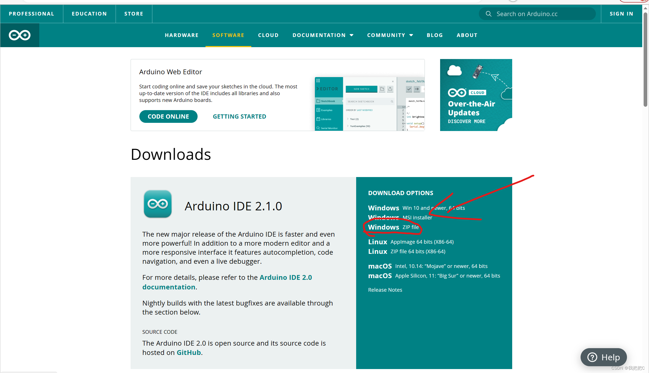Click the Arduino IDE 2.1.0 app icon
This screenshot has height=373, width=649.
[158, 204]
